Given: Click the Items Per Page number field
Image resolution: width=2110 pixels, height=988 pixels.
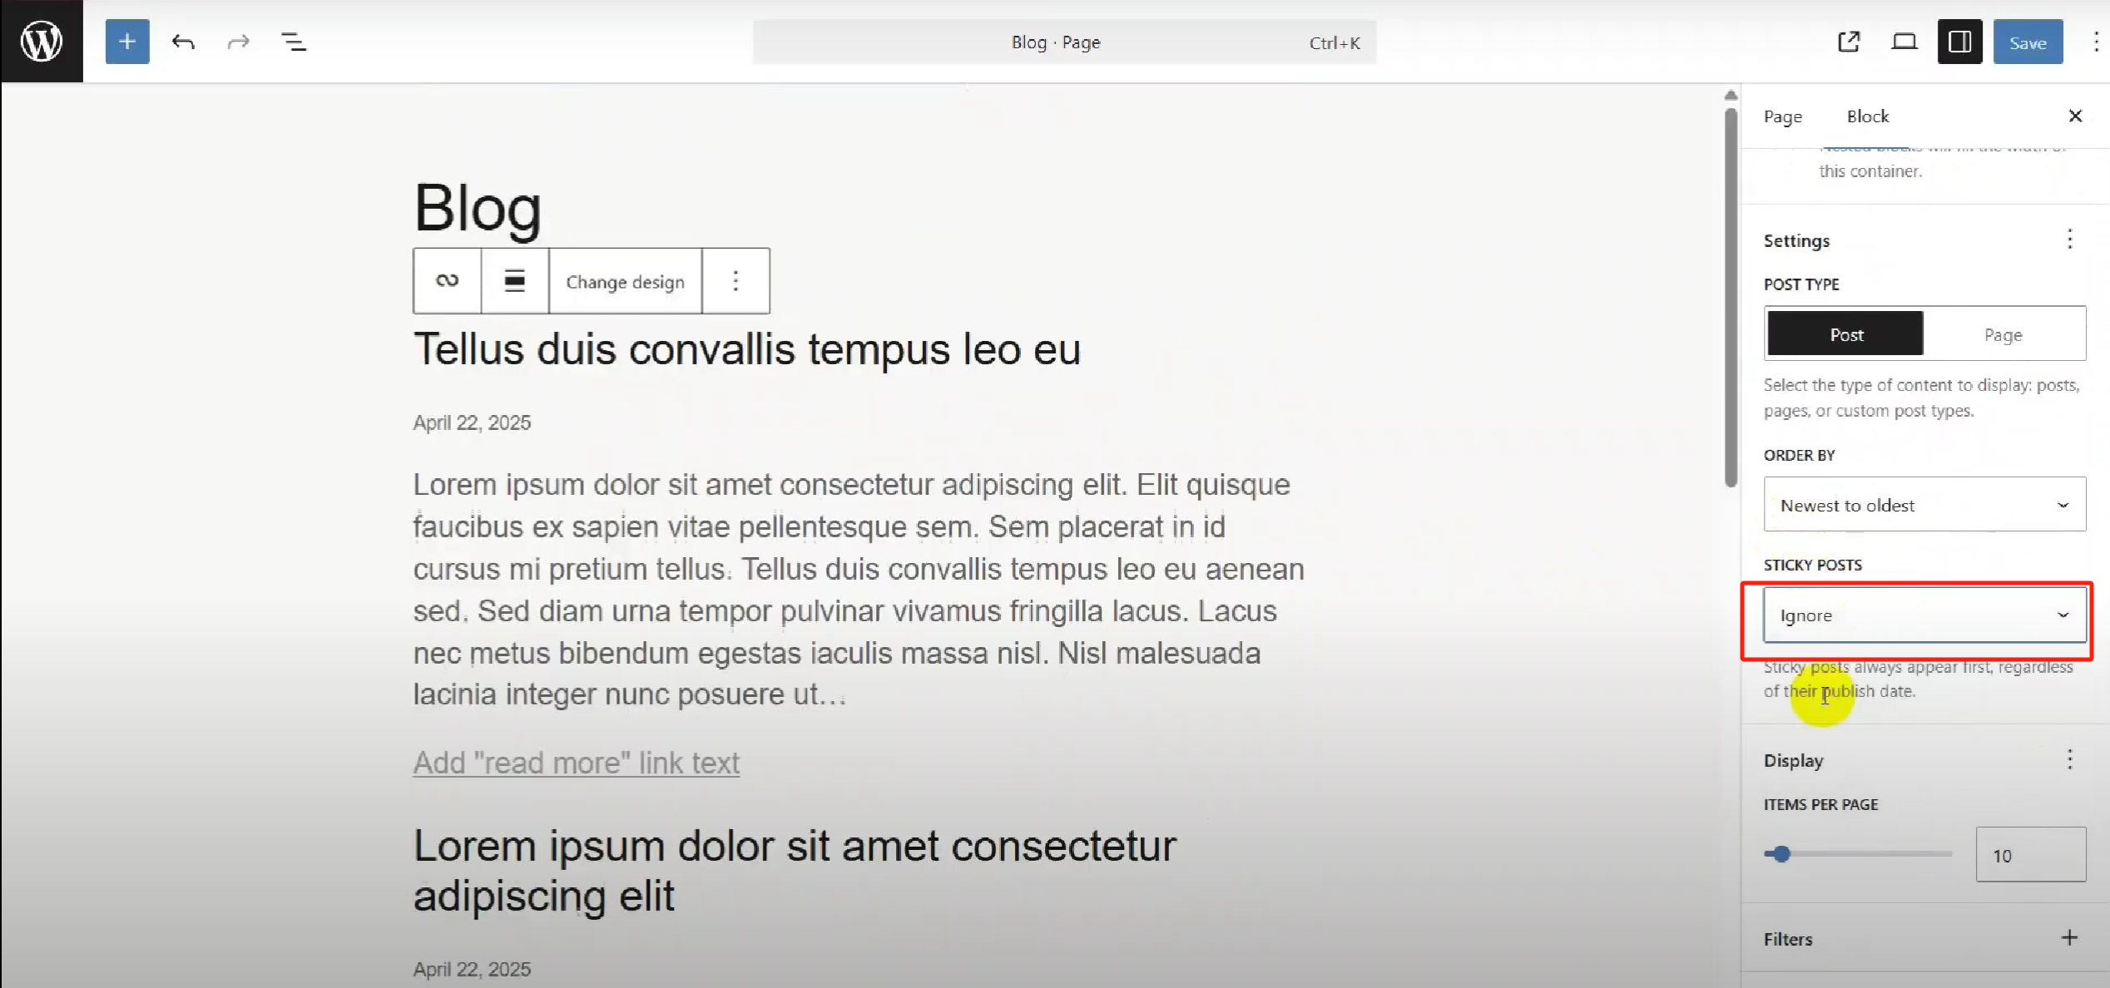Looking at the screenshot, I should click(2030, 854).
